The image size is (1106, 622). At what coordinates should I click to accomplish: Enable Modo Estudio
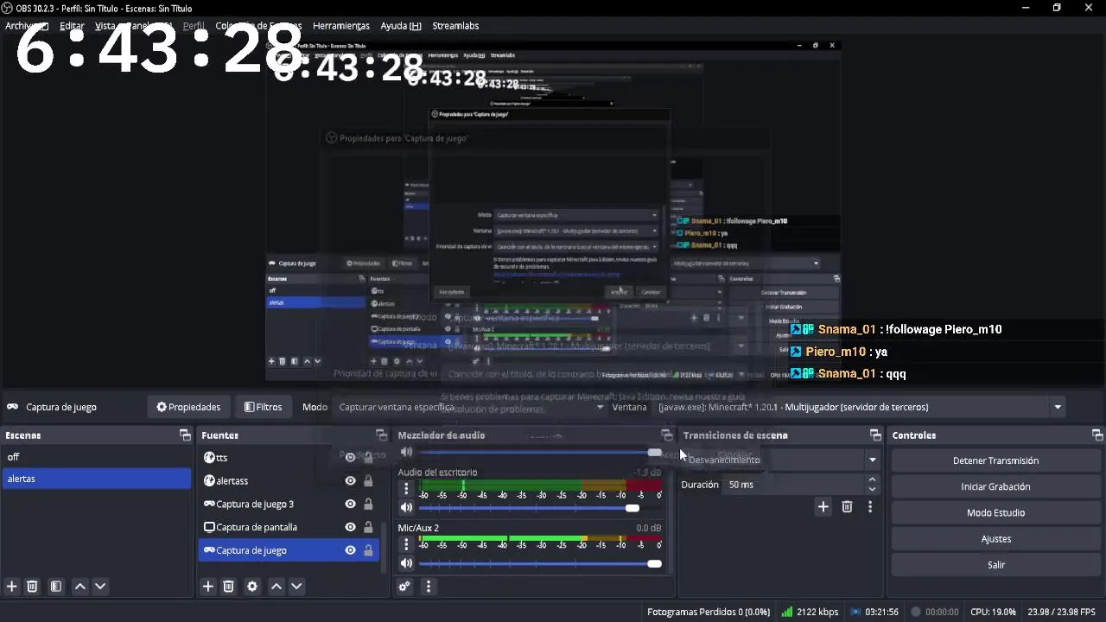pos(996,512)
